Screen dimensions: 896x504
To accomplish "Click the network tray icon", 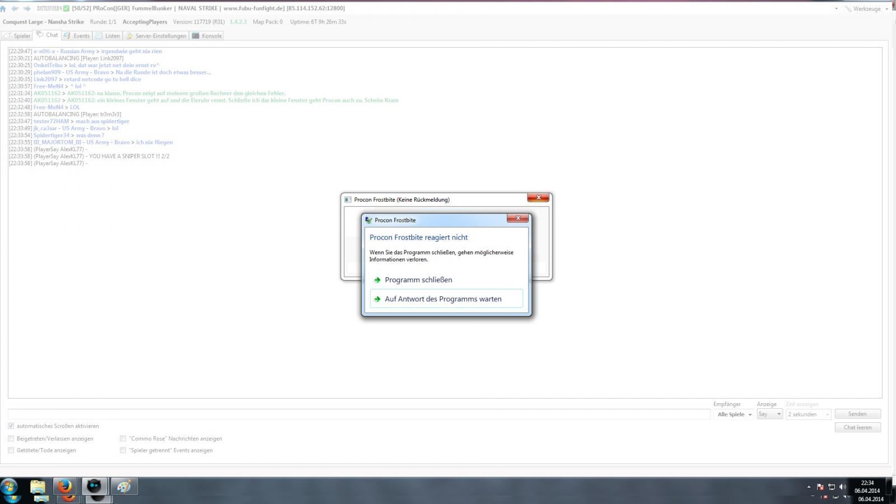I will pyautogui.click(x=832, y=487).
